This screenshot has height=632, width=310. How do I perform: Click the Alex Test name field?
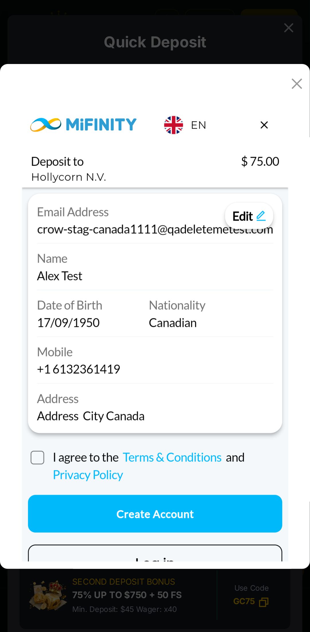click(x=60, y=276)
